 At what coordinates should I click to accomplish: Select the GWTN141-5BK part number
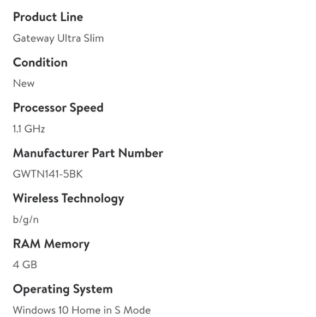click(48, 174)
